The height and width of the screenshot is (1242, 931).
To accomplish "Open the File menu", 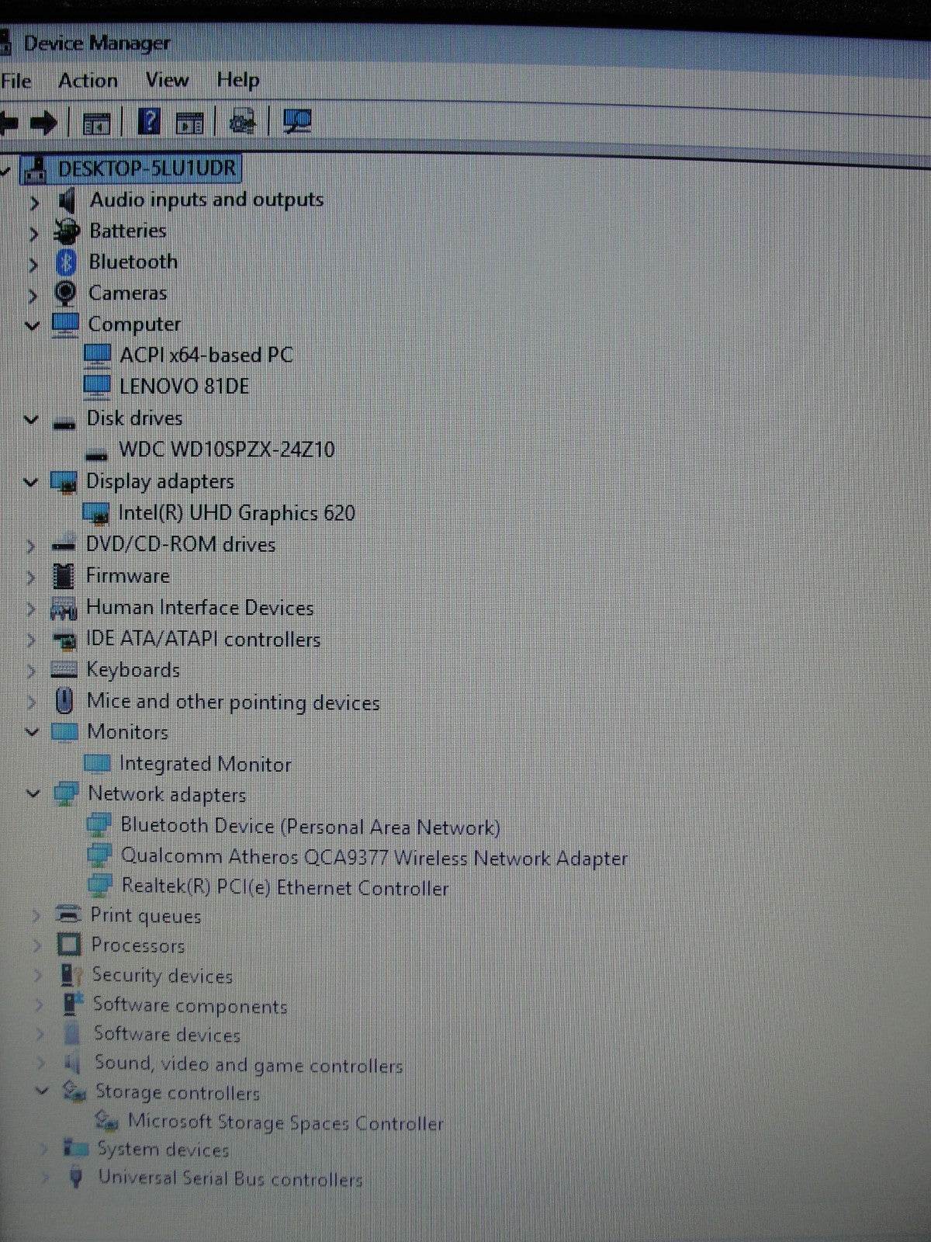I will [16, 81].
